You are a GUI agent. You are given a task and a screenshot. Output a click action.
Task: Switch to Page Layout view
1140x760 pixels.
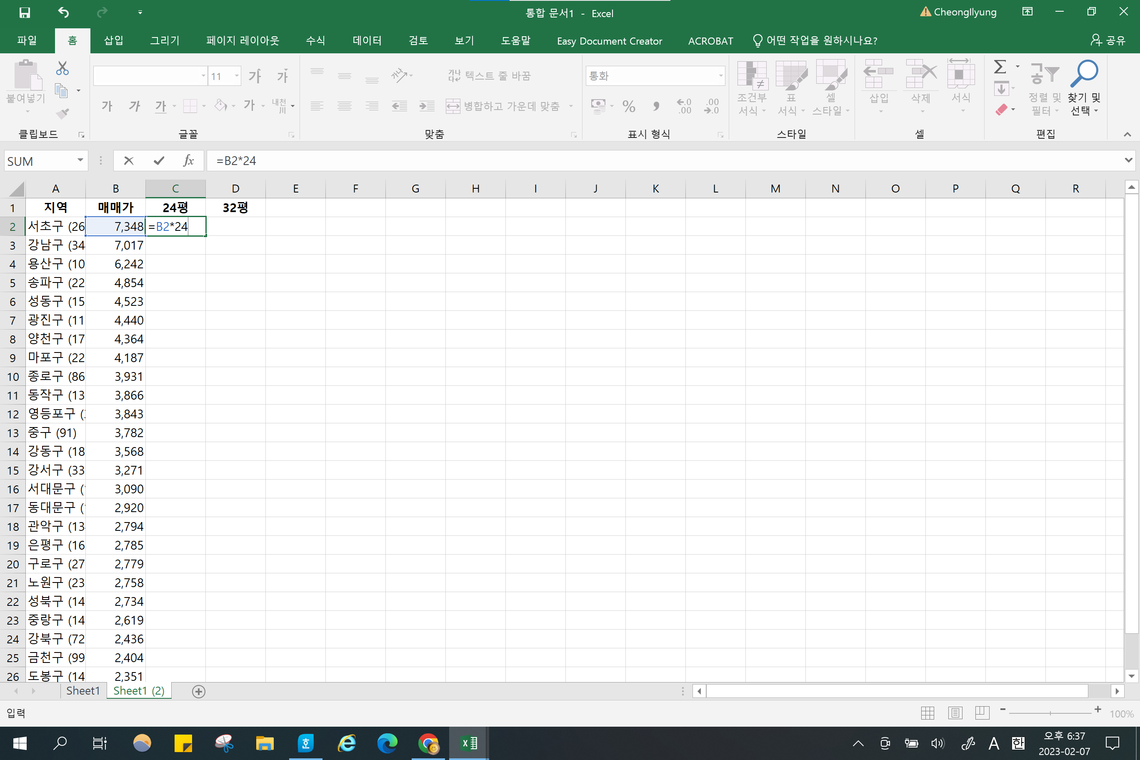(955, 713)
